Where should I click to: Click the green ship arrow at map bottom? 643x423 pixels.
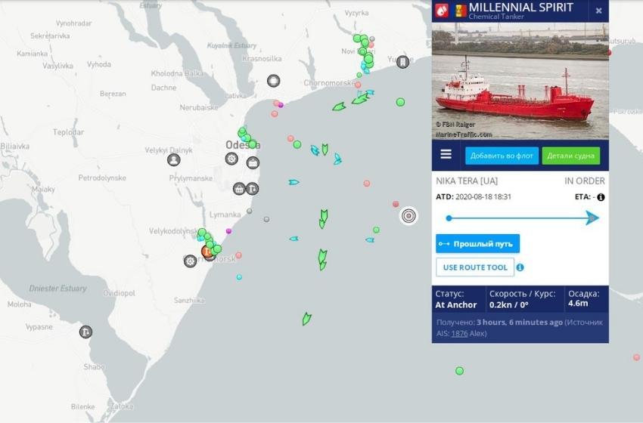pos(306,319)
